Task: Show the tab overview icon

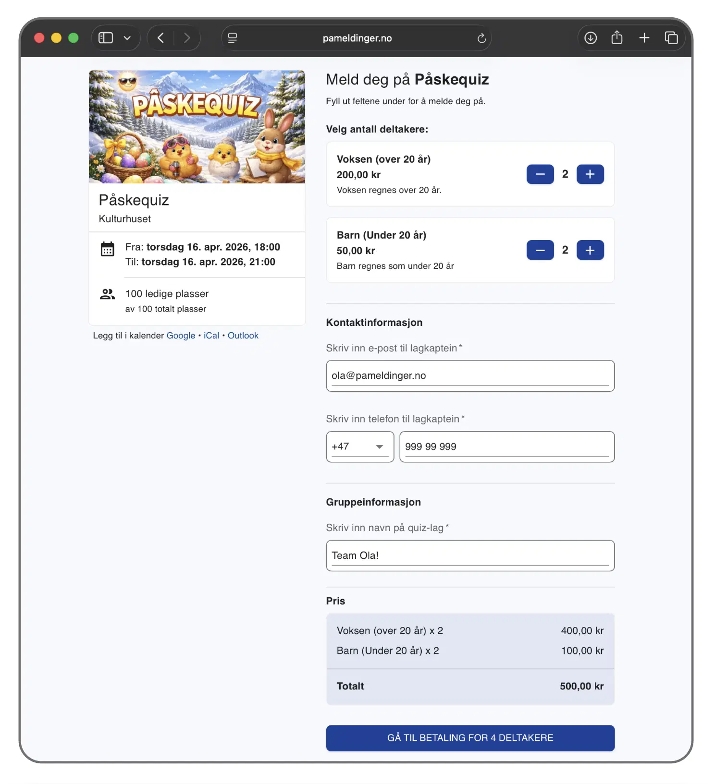Action: point(671,38)
